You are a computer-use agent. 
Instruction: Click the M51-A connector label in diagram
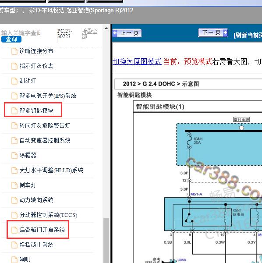(196, 194)
